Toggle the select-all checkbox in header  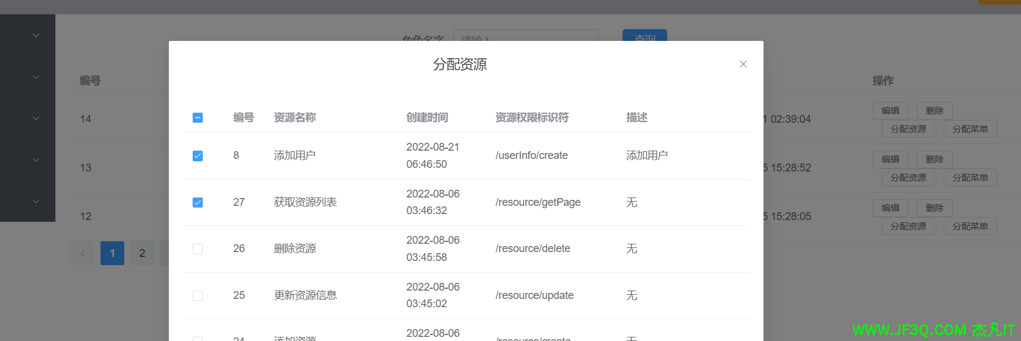198,117
